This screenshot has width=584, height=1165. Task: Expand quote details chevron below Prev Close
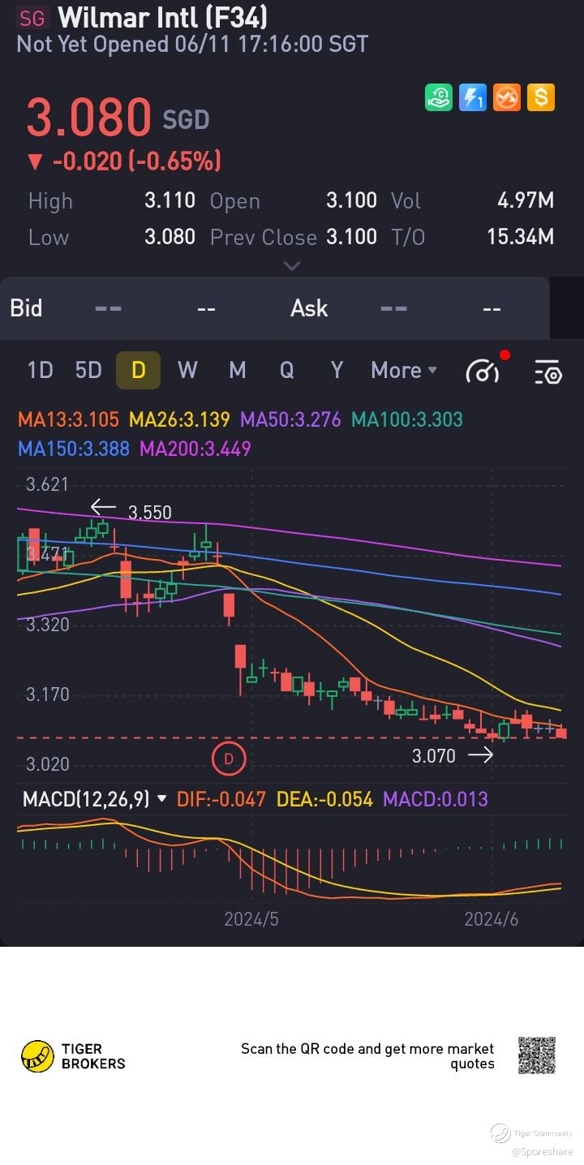tap(292, 265)
